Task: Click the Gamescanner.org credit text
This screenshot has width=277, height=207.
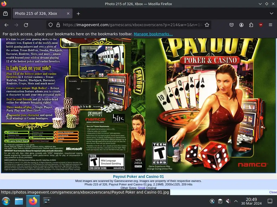Action: click(138, 181)
